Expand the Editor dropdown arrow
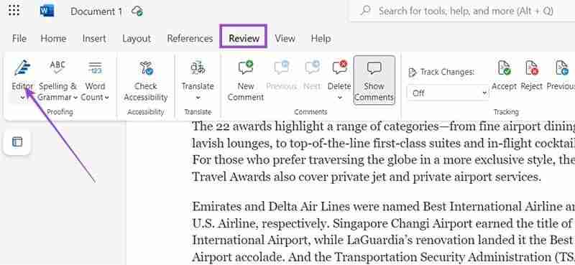 22,98
